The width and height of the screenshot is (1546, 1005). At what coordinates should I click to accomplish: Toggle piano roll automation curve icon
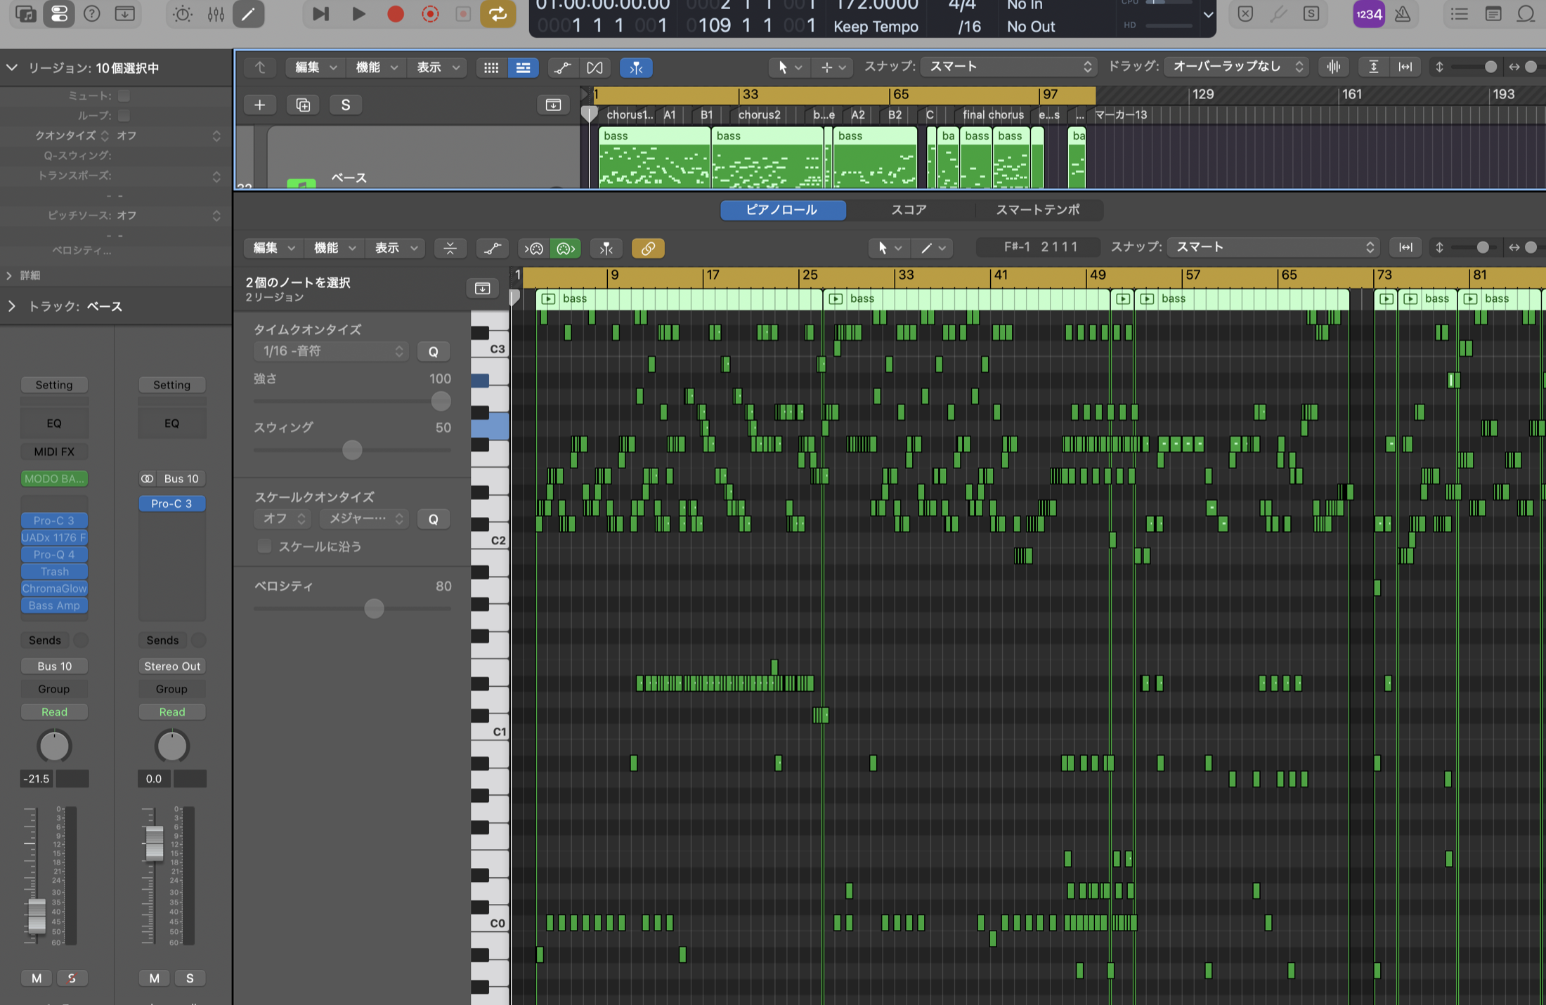[x=493, y=248]
